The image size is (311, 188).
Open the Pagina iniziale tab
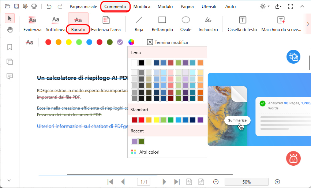[x=83, y=7]
